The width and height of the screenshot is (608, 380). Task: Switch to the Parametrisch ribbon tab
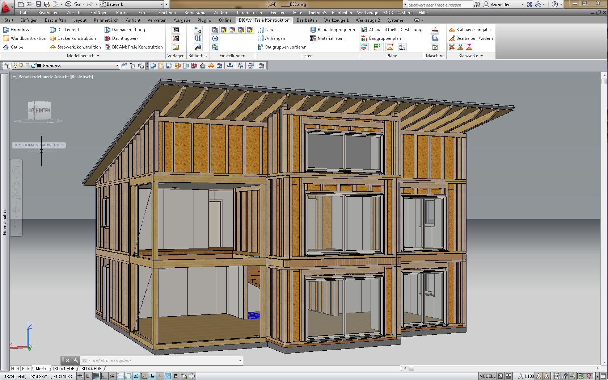tap(106, 20)
